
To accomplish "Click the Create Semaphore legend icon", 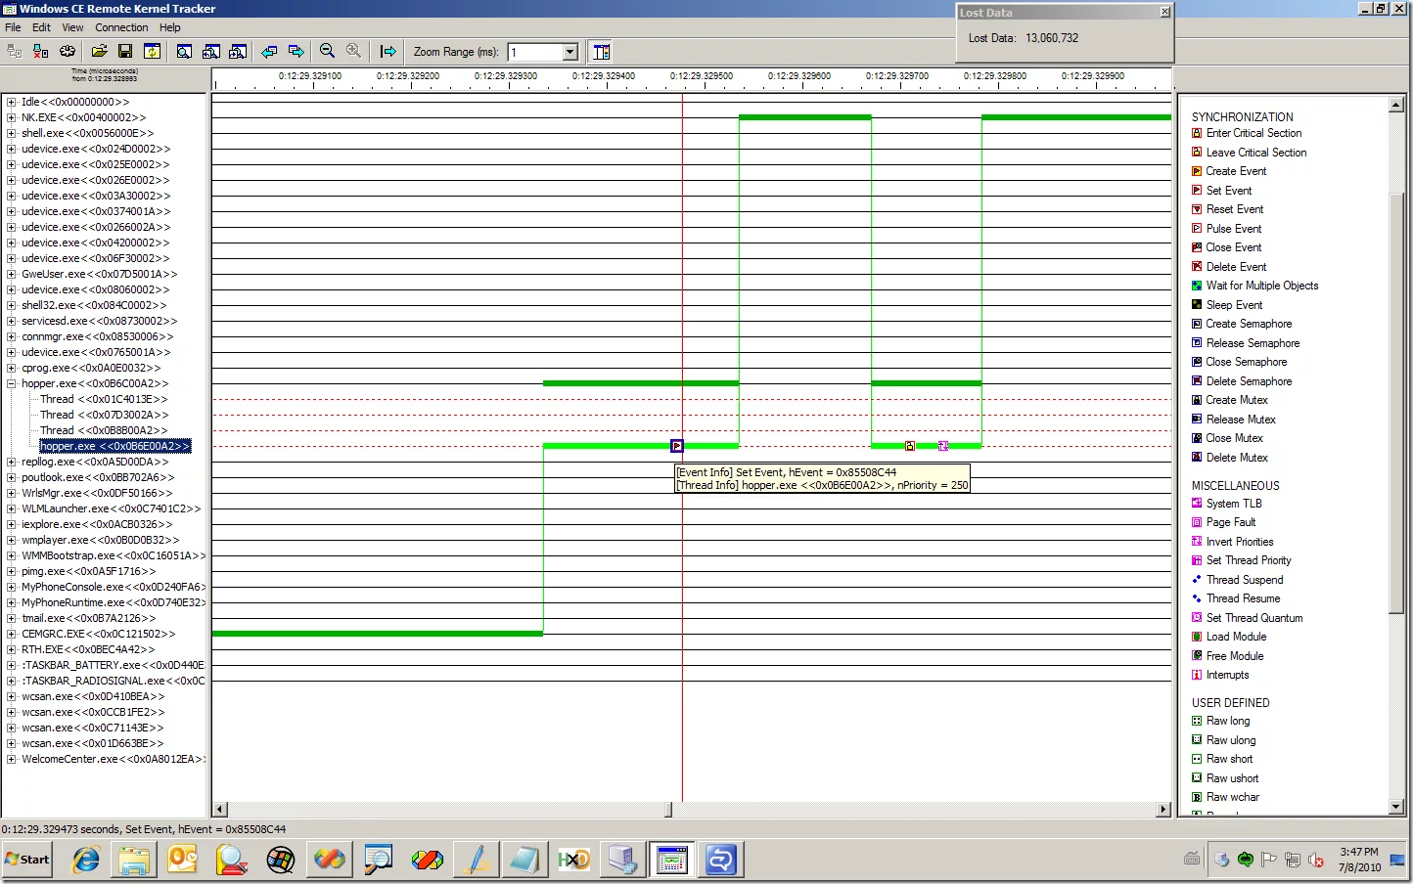I will click(1197, 324).
